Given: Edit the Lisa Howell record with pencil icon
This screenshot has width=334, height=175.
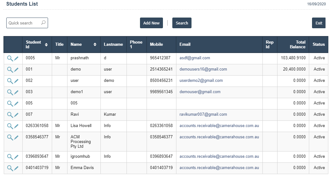Looking at the screenshot, I should 16,126.
